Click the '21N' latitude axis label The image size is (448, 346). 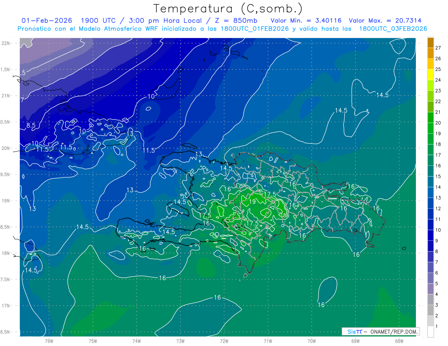point(6,96)
